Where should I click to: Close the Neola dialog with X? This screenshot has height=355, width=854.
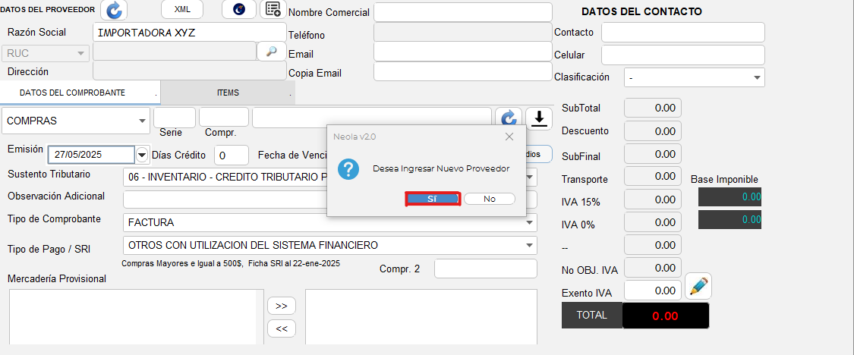pos(509,137)
